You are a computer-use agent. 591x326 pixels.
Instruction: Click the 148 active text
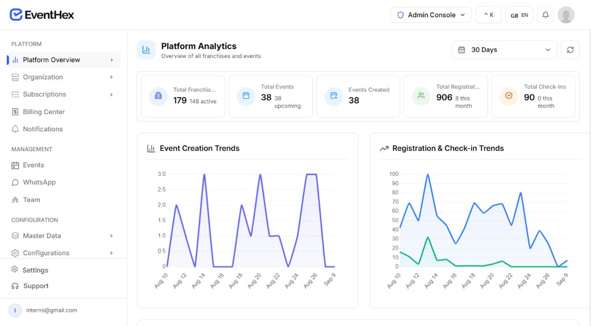203,101
